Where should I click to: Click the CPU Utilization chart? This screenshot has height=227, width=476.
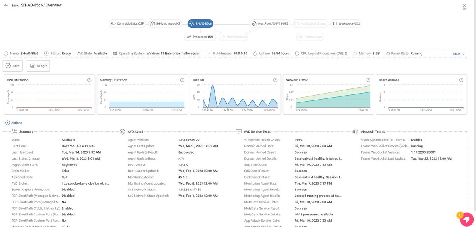coord(50,94)
